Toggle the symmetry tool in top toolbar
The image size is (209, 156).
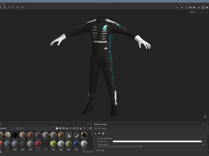point(9,7)
